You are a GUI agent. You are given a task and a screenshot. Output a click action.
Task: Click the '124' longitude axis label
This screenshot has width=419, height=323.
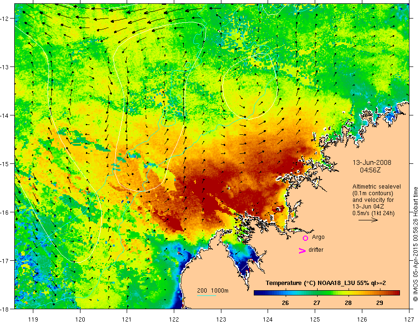[268, 319]
